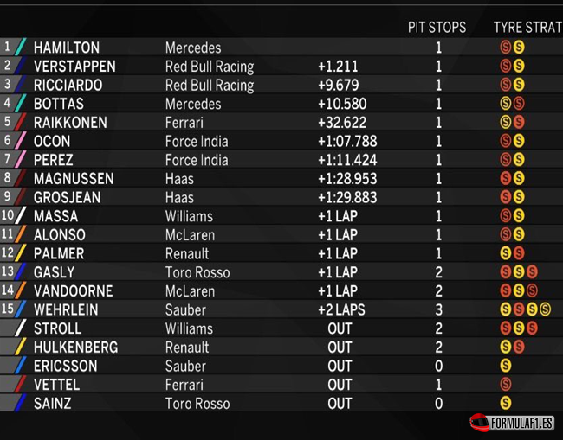This screenshot has width=563, height=440.
Task: Click the RAIKKONEN driver name
Action: tap(70, 123)
